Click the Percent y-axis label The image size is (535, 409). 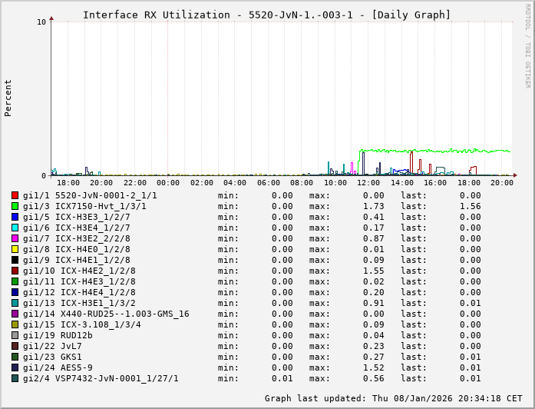[8, 98]
